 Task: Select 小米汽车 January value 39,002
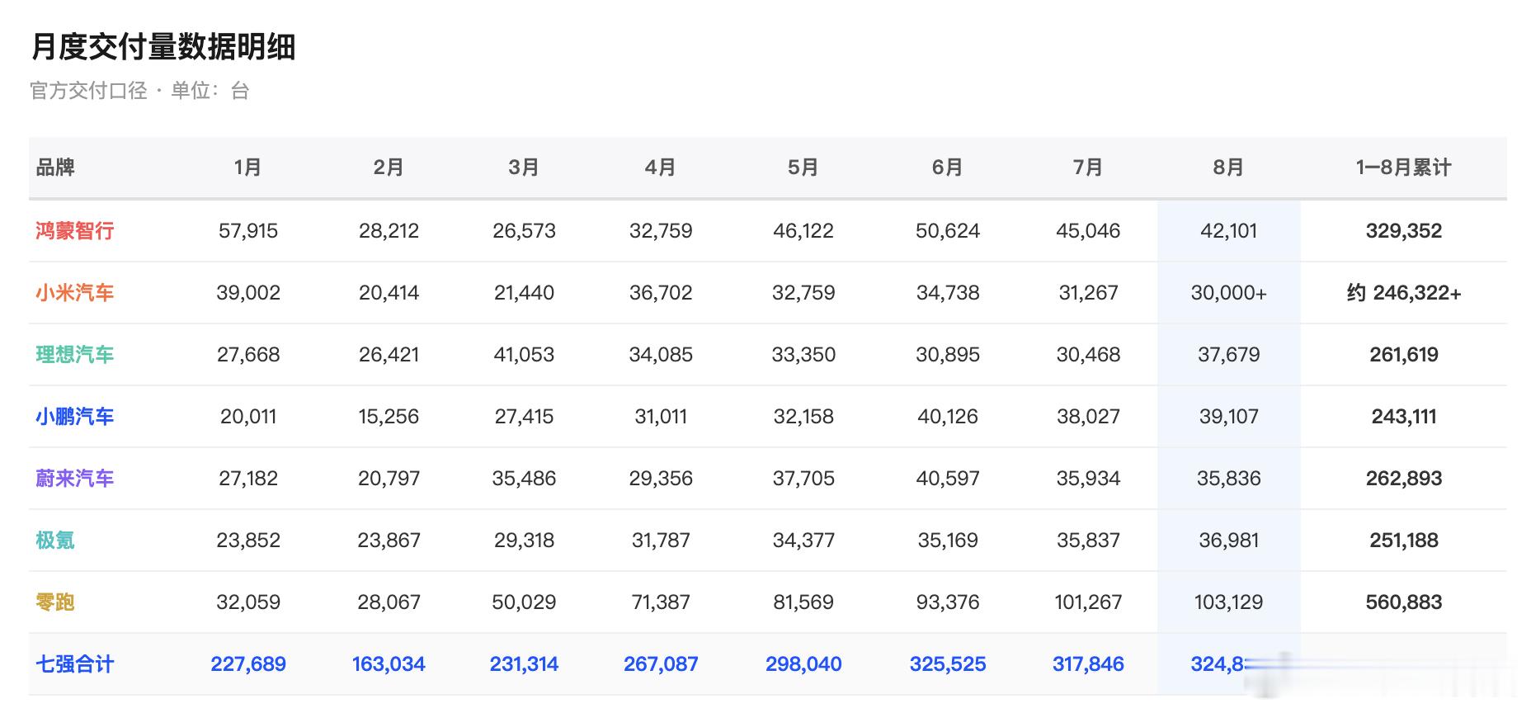coord(248,293)
